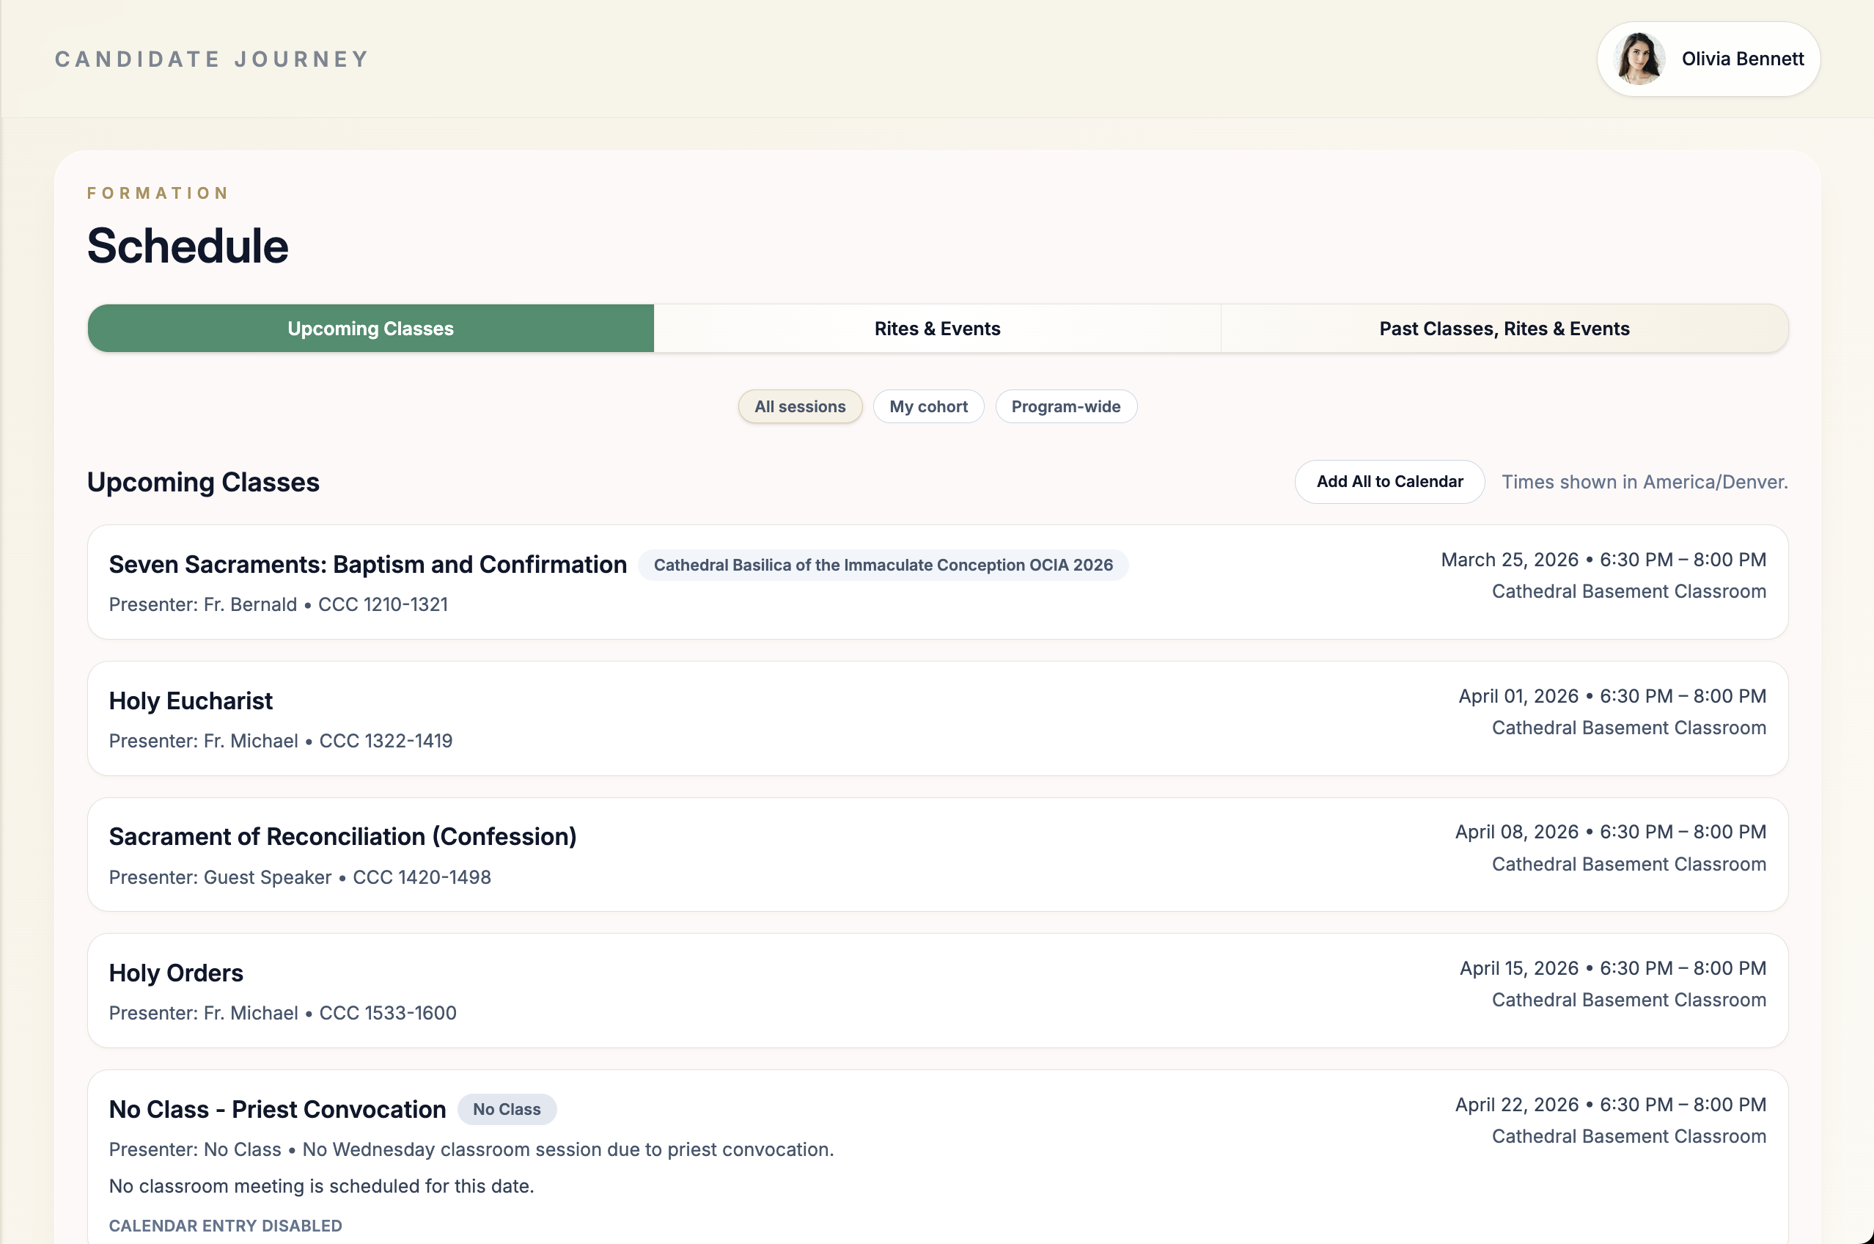Open the Holy Orders class card
This screenshot has width=1874, height=1244.
coord(175,973)
